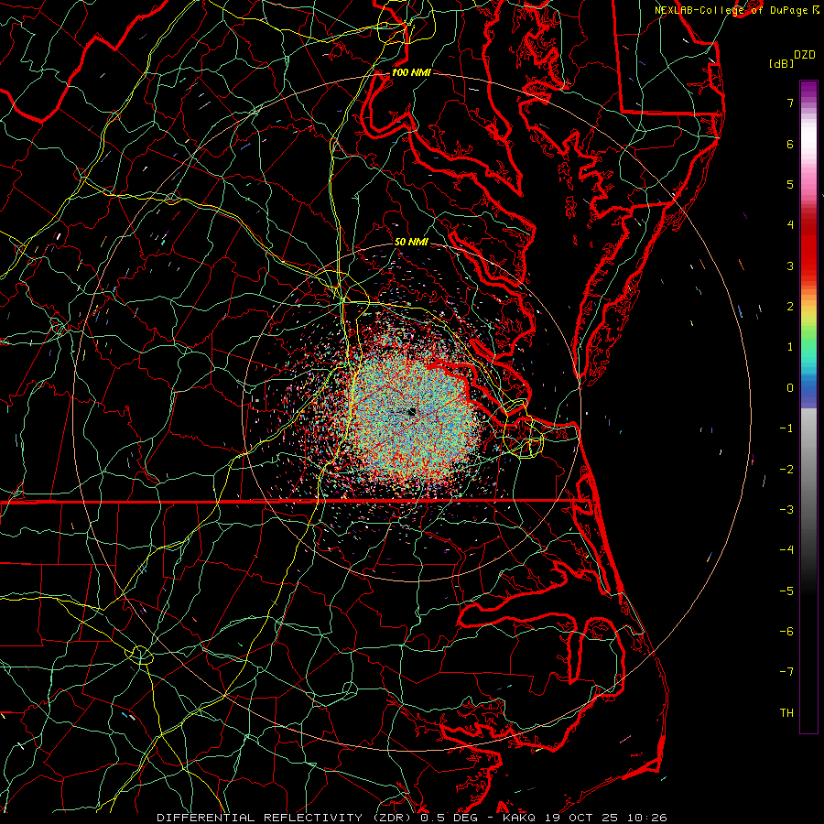
Task: Click the -6 value on color scale
Action: click(x=786, y=631)
